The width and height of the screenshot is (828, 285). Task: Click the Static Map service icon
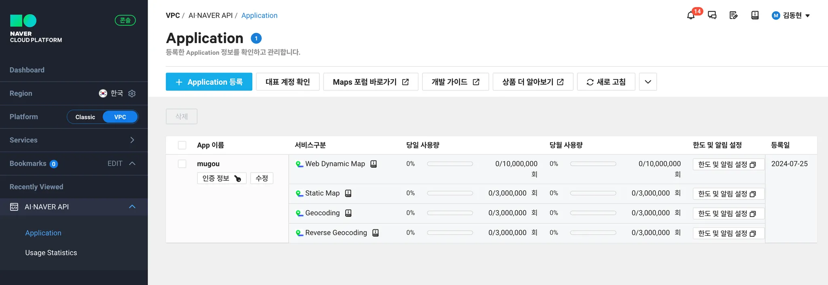299,193
